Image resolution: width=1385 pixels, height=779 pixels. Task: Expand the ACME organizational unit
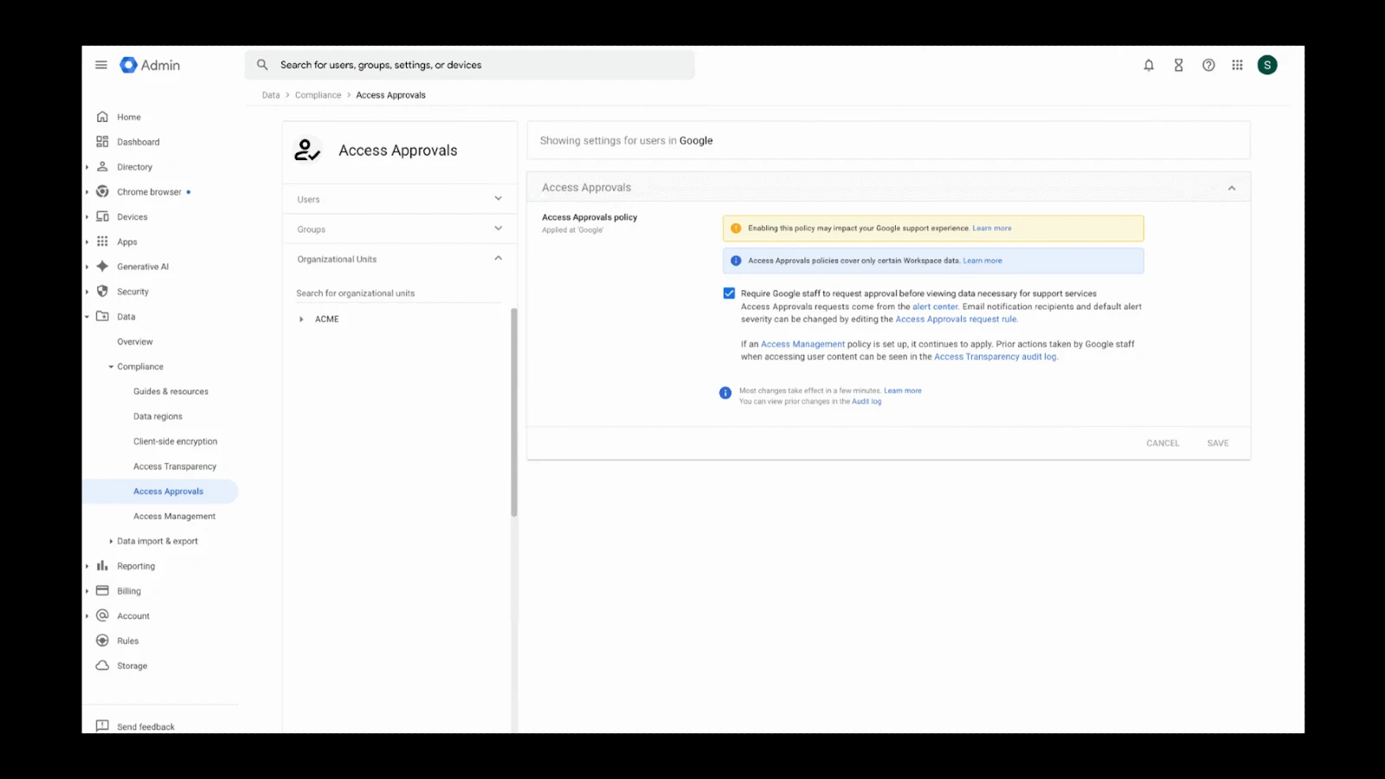tap(301, 319)
